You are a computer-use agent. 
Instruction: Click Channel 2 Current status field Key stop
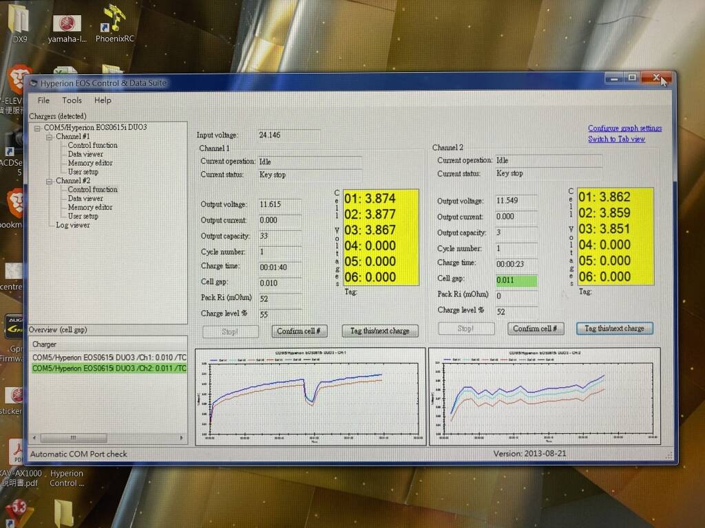tap(549, 173)
